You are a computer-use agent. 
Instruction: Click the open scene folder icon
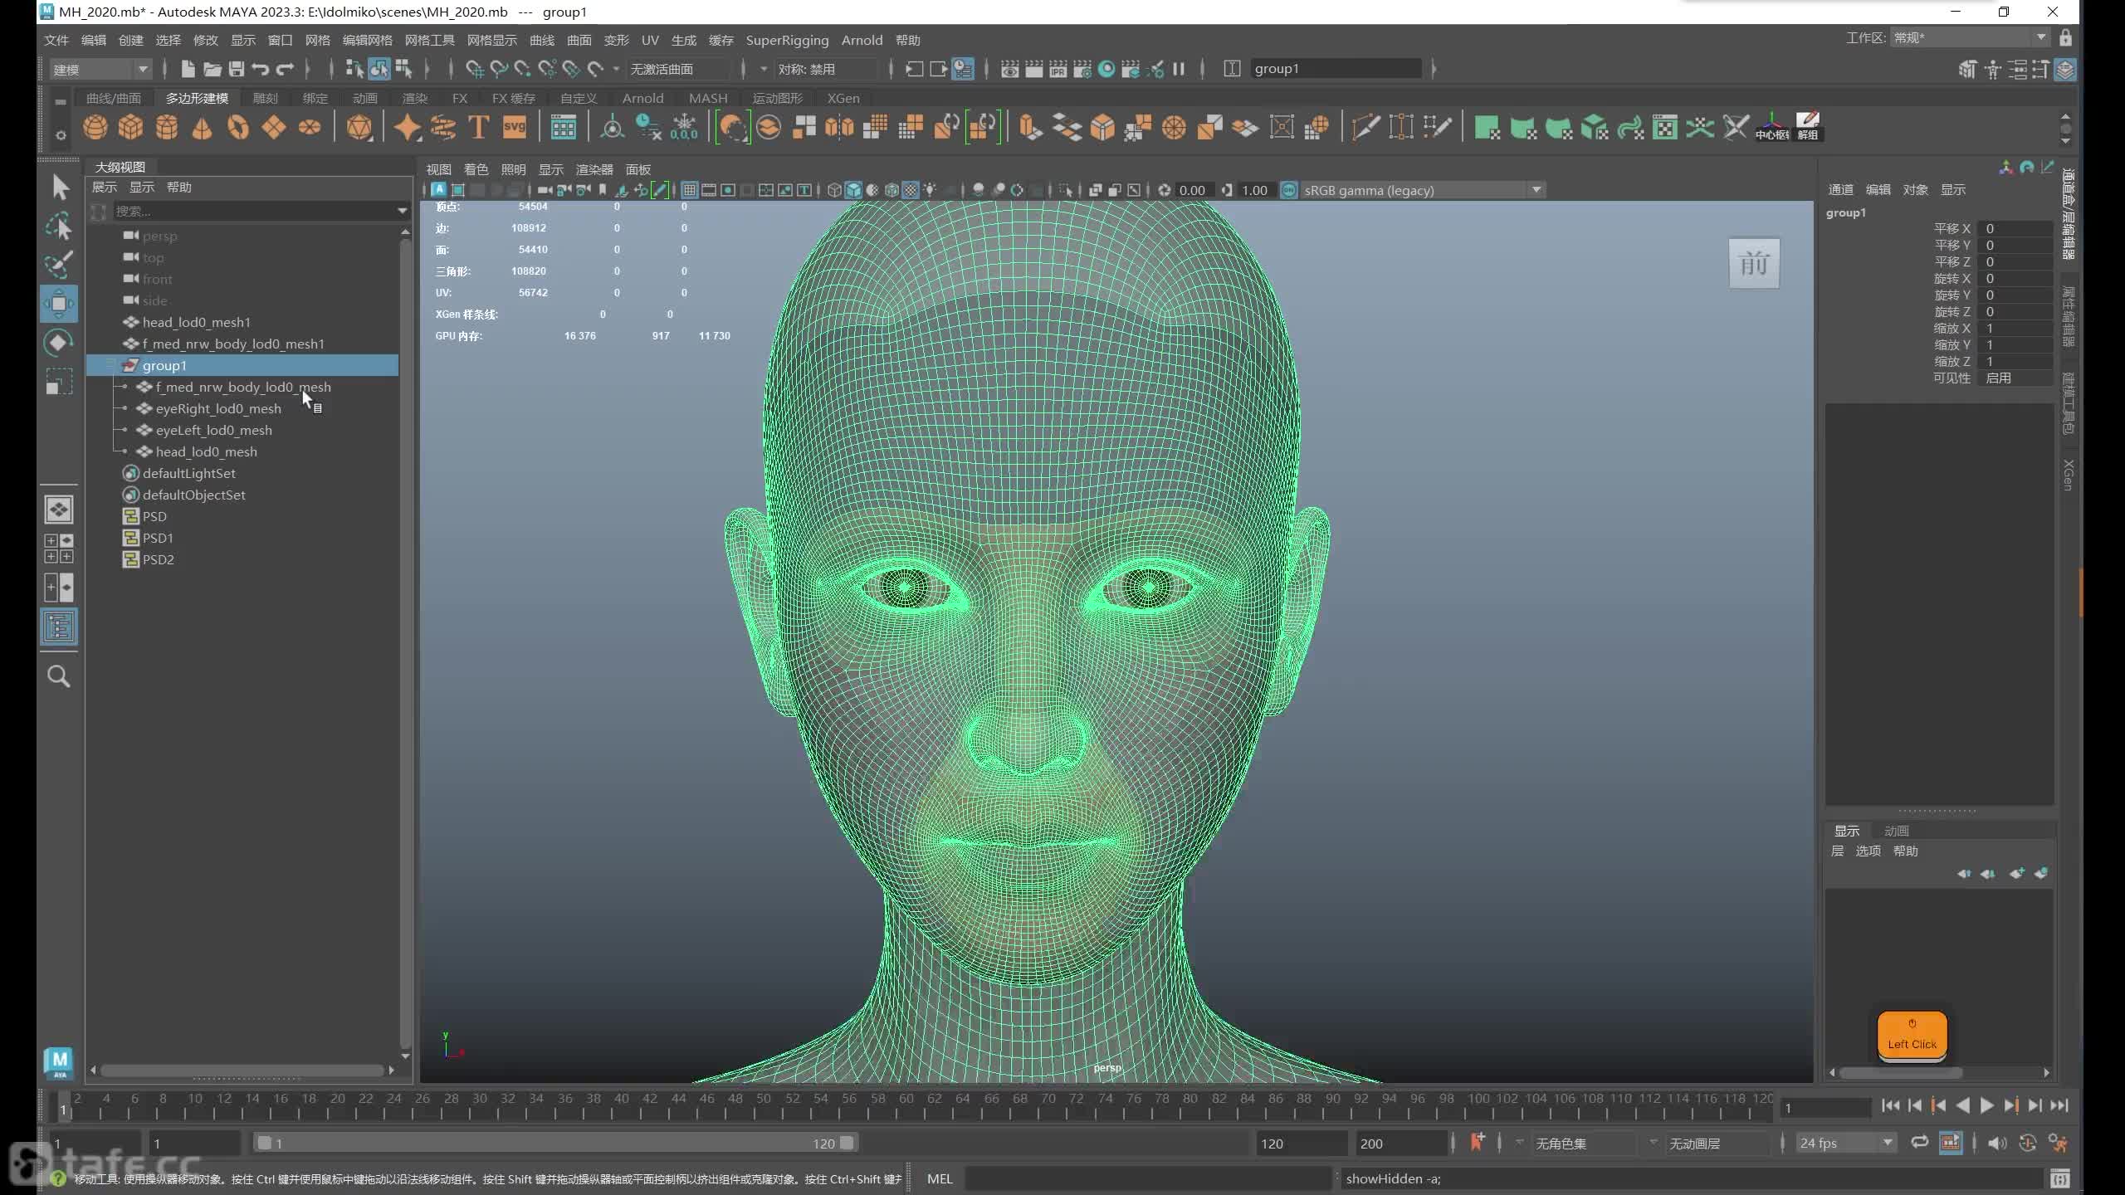click(x=212, y=69)
